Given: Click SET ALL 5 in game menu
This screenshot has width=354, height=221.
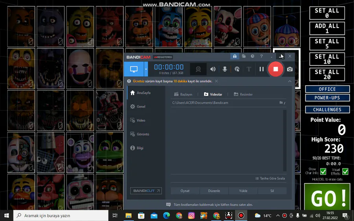Looking at the screenshot, I should (327, 44).
